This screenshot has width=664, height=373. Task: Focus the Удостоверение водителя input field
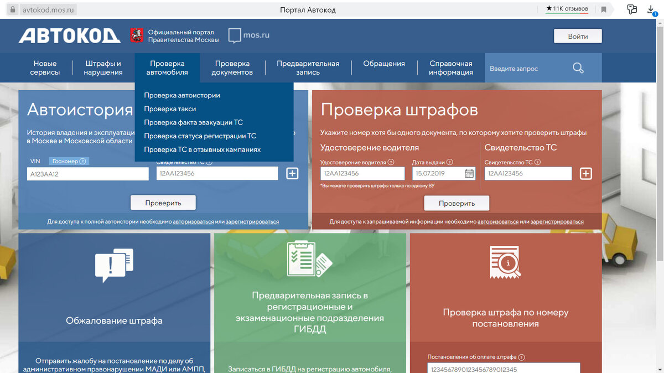tap(362, 173)
